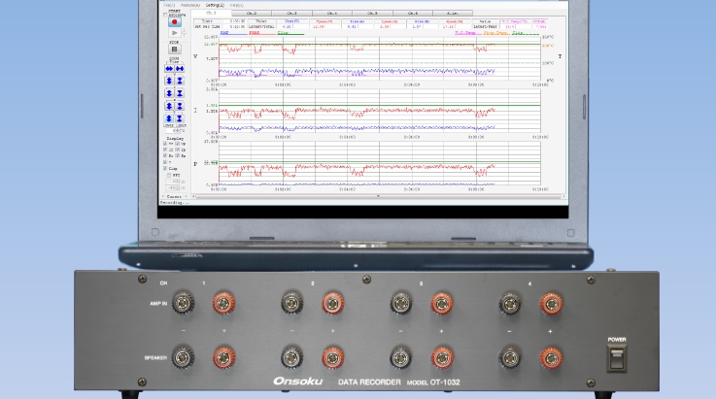The image size is (716, 399).
Task: Click the gray play arrow button
Action: point(175,32)
